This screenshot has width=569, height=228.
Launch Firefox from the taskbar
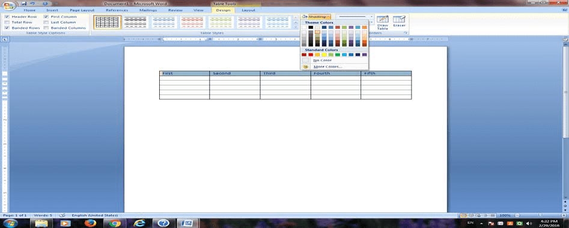pos(90,223)
